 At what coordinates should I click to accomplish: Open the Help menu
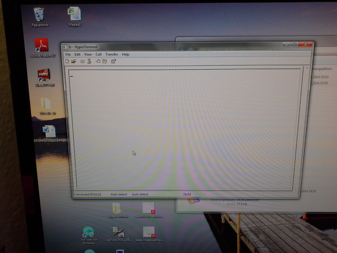pyautogui.click(x=125, y=54)
